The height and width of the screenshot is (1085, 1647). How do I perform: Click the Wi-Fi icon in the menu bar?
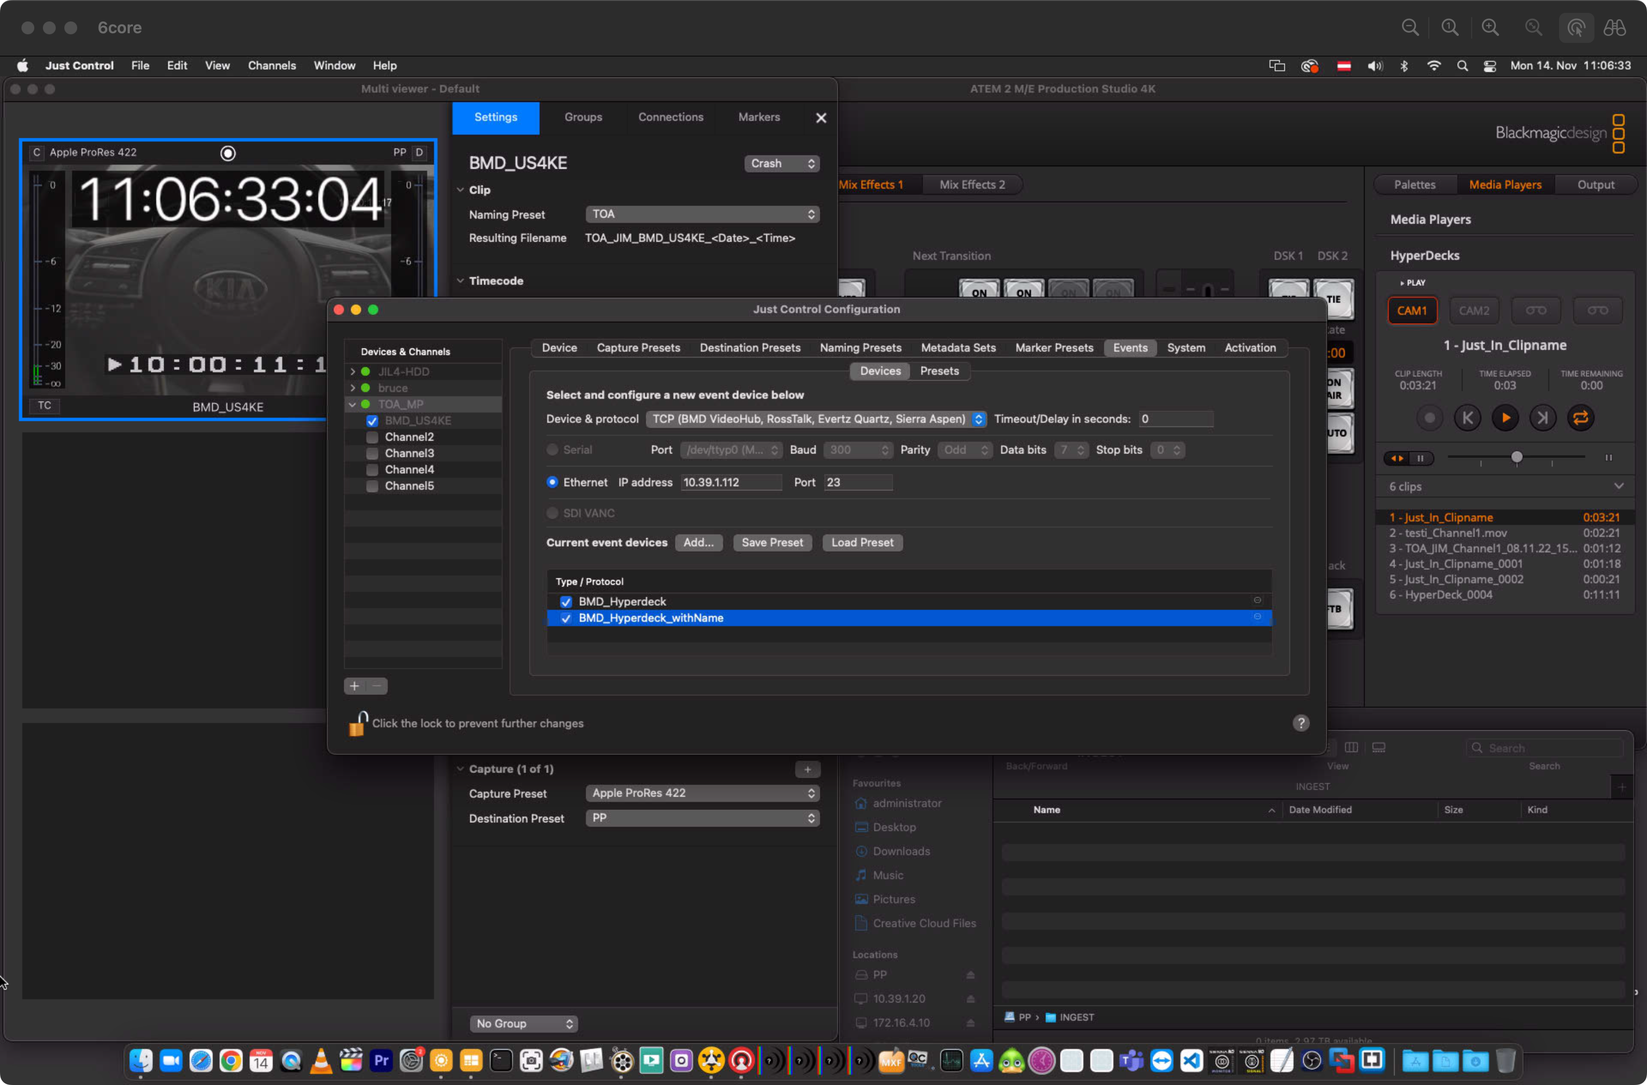(x=1434, y=66)
